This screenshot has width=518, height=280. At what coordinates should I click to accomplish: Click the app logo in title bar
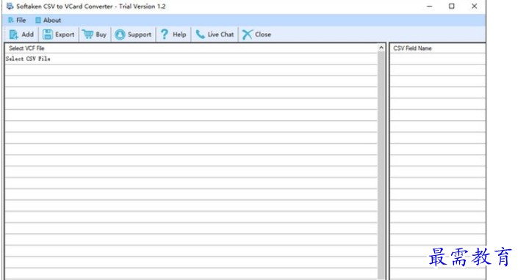click(10, 7)
